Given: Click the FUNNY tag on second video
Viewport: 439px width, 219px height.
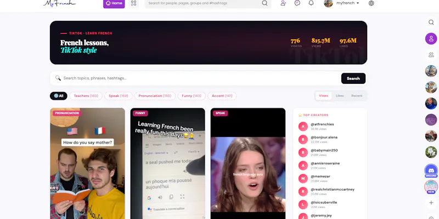Looking at the screenshot, I should 140,113.
